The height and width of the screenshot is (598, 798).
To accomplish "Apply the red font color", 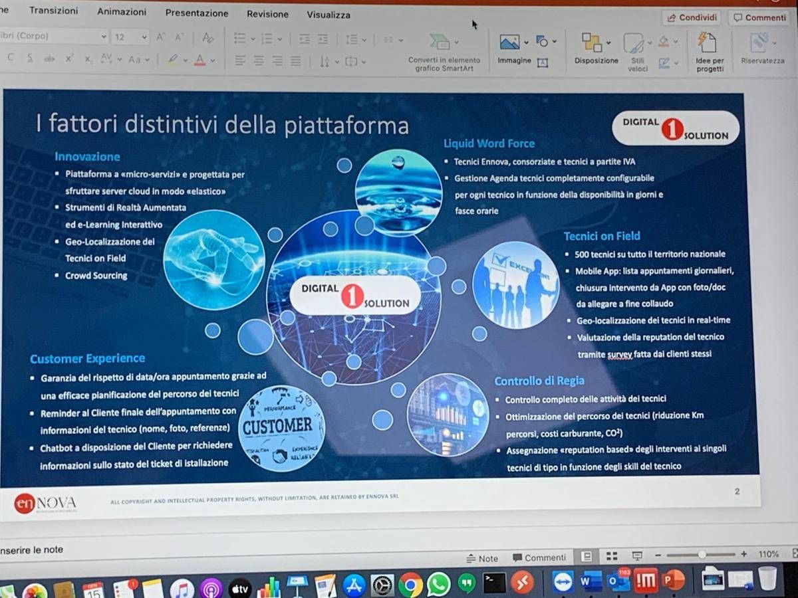I will tap(199, 60).
